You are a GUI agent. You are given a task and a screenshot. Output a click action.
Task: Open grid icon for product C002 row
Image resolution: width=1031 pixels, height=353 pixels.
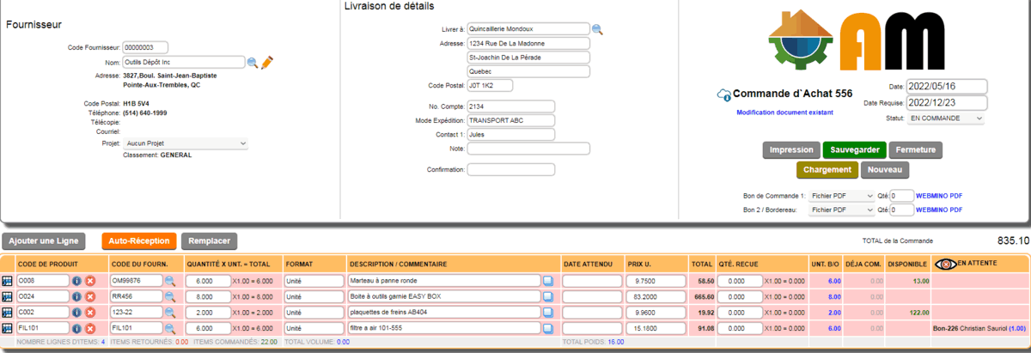tap(8, 312)
